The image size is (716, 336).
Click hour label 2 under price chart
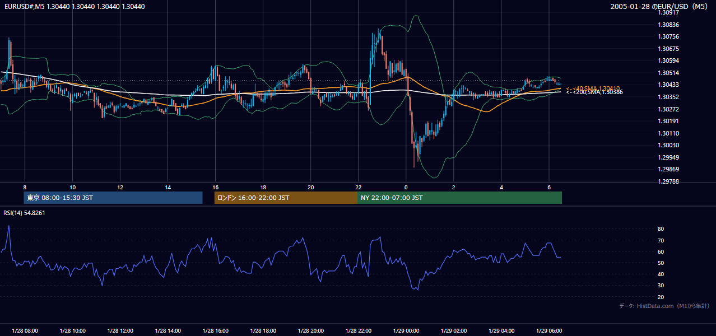(x=454, y=187)
